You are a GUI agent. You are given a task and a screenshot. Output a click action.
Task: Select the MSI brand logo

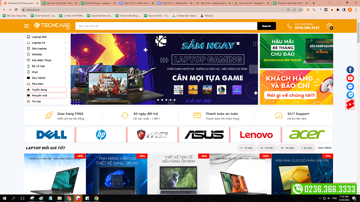click(x=153, y=135)
